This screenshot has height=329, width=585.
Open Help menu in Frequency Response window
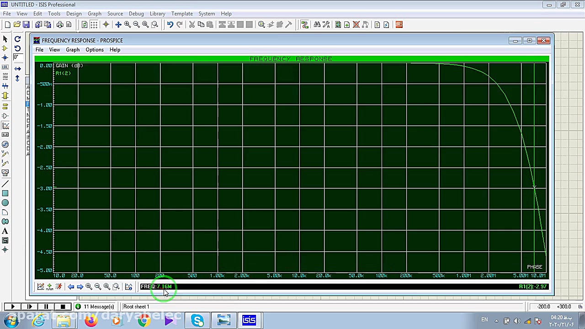click(115, 50)
